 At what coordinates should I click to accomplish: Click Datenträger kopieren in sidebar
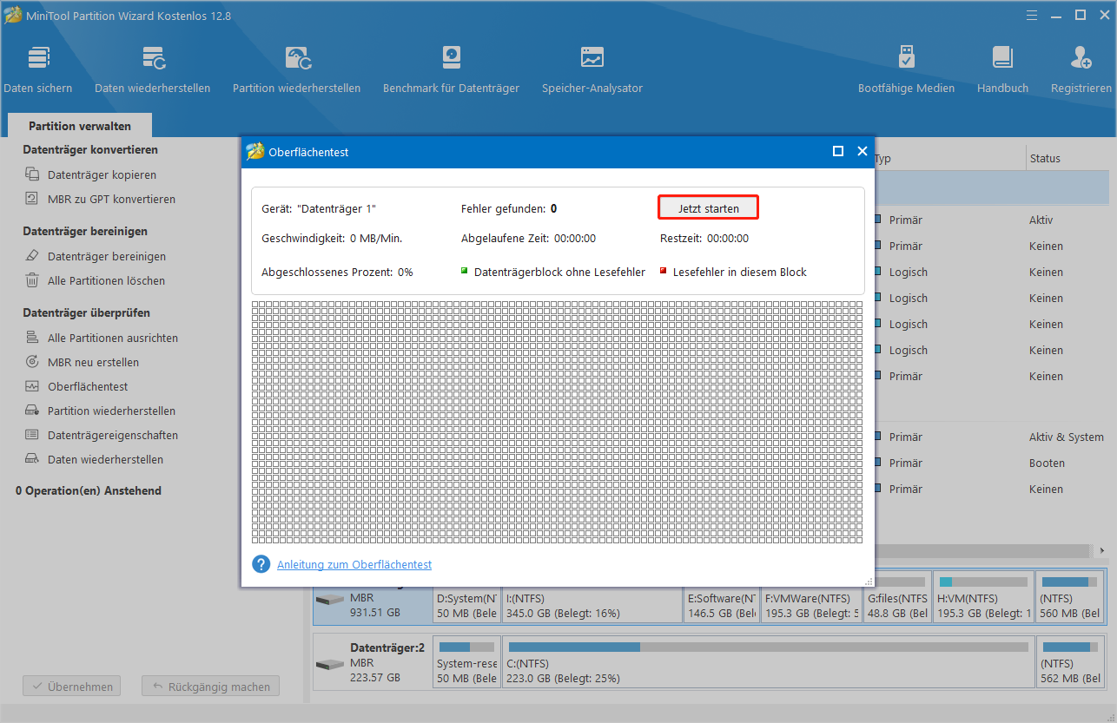pos(102,174)
